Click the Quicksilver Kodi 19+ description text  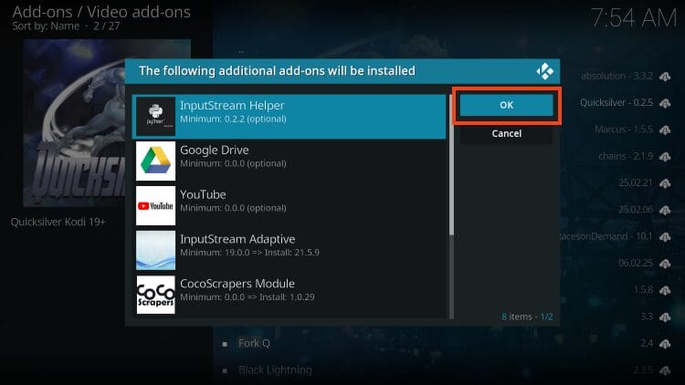58,222
